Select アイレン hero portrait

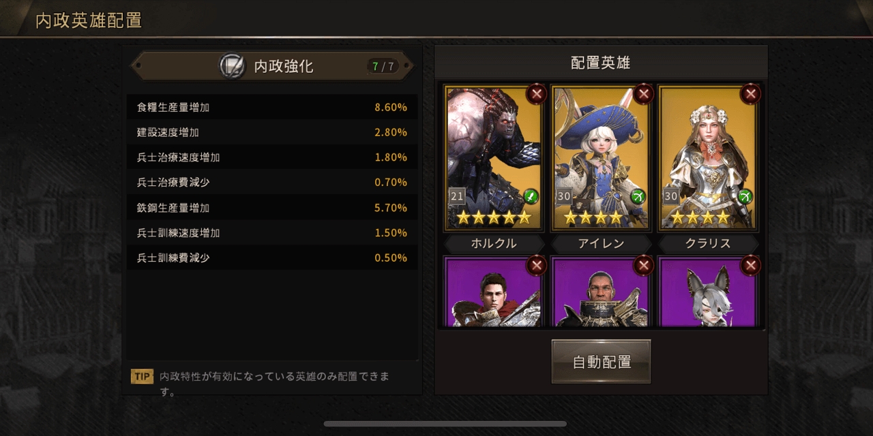pyautogui.click(x=600, y=157)
